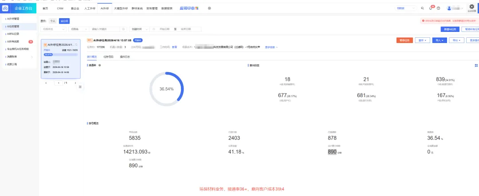Open the 应用中心 app center link
479x196 pixels.
189,8
